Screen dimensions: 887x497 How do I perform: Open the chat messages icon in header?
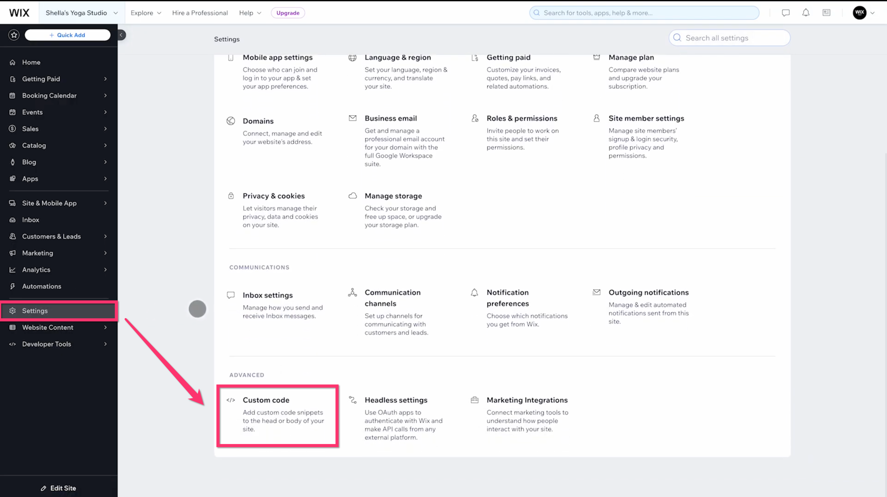785,13
